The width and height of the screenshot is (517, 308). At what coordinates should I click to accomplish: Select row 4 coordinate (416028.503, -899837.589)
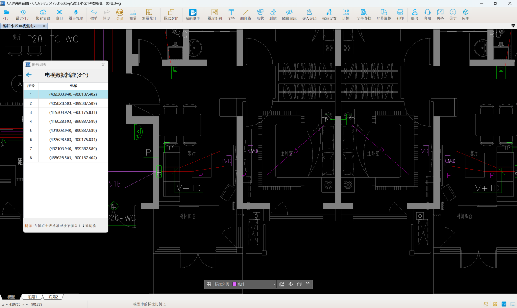(x=66, y=121)
